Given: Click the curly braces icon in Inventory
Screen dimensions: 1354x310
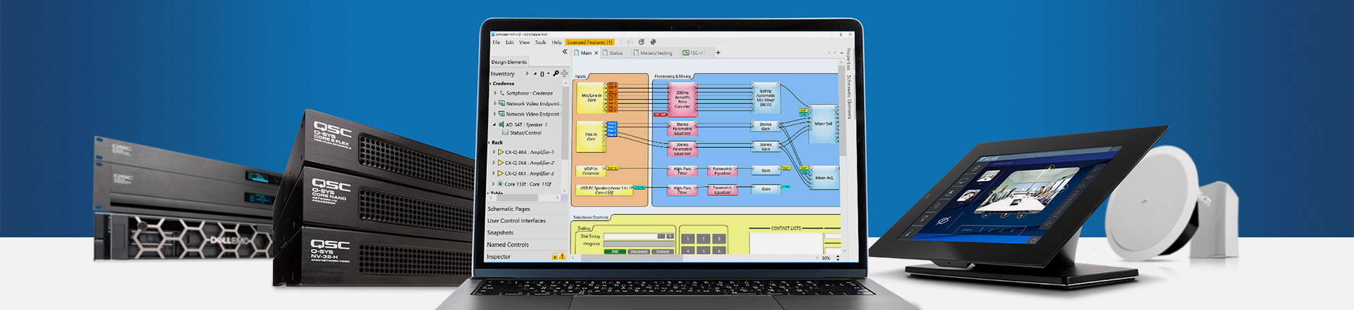Looking at the screenshot, I should 543,73.
